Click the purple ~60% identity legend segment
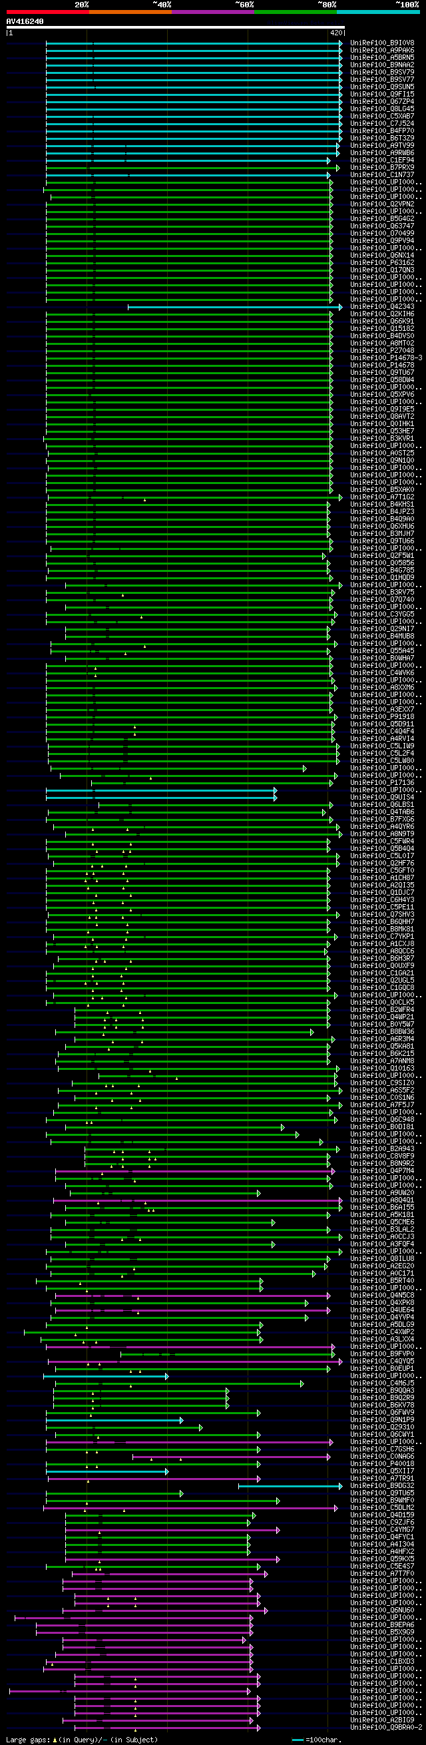 212,11
